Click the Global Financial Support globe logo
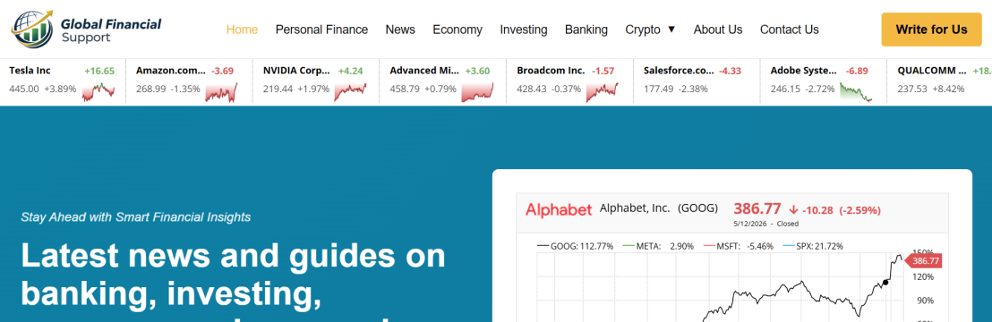 32,30
